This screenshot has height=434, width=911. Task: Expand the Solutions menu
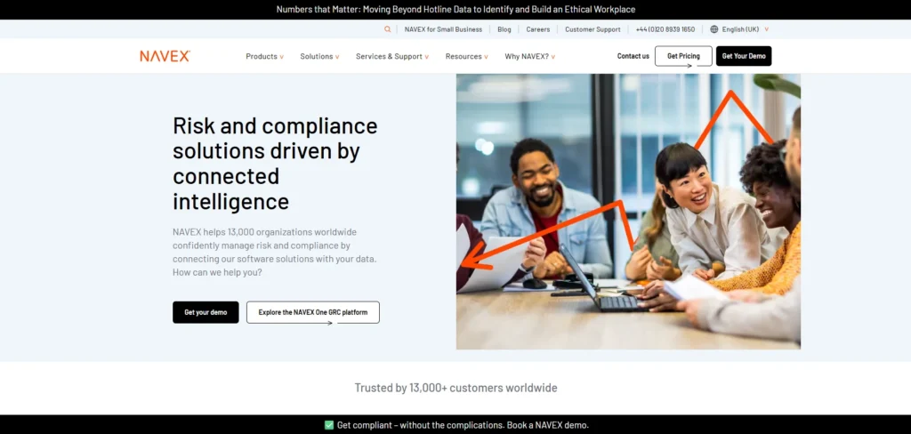[319, 56]
